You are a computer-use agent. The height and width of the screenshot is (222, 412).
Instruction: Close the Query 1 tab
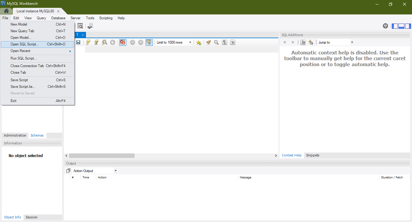coord(83,35)
